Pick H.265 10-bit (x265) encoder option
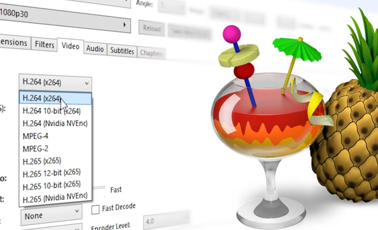Screen dimensions: 378x230 55,186
